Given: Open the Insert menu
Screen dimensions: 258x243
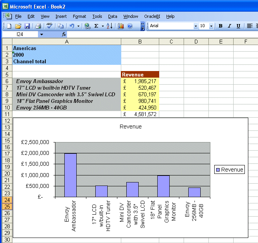Looking at the screenshot, I should tap(61, 16).
